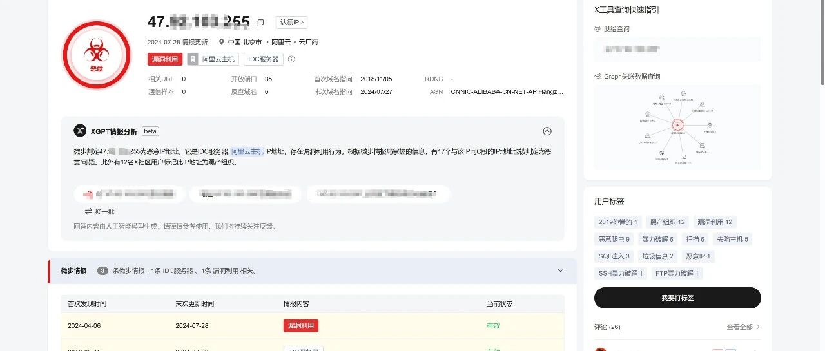Collapse the 微步情报 section with its chevron
Screen dimensions: 825x351
pos(560,270)
